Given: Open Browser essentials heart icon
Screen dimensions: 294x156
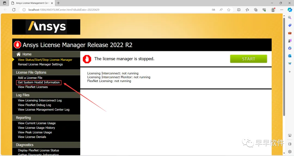Looking at the screenshot, I should (264, 10).
